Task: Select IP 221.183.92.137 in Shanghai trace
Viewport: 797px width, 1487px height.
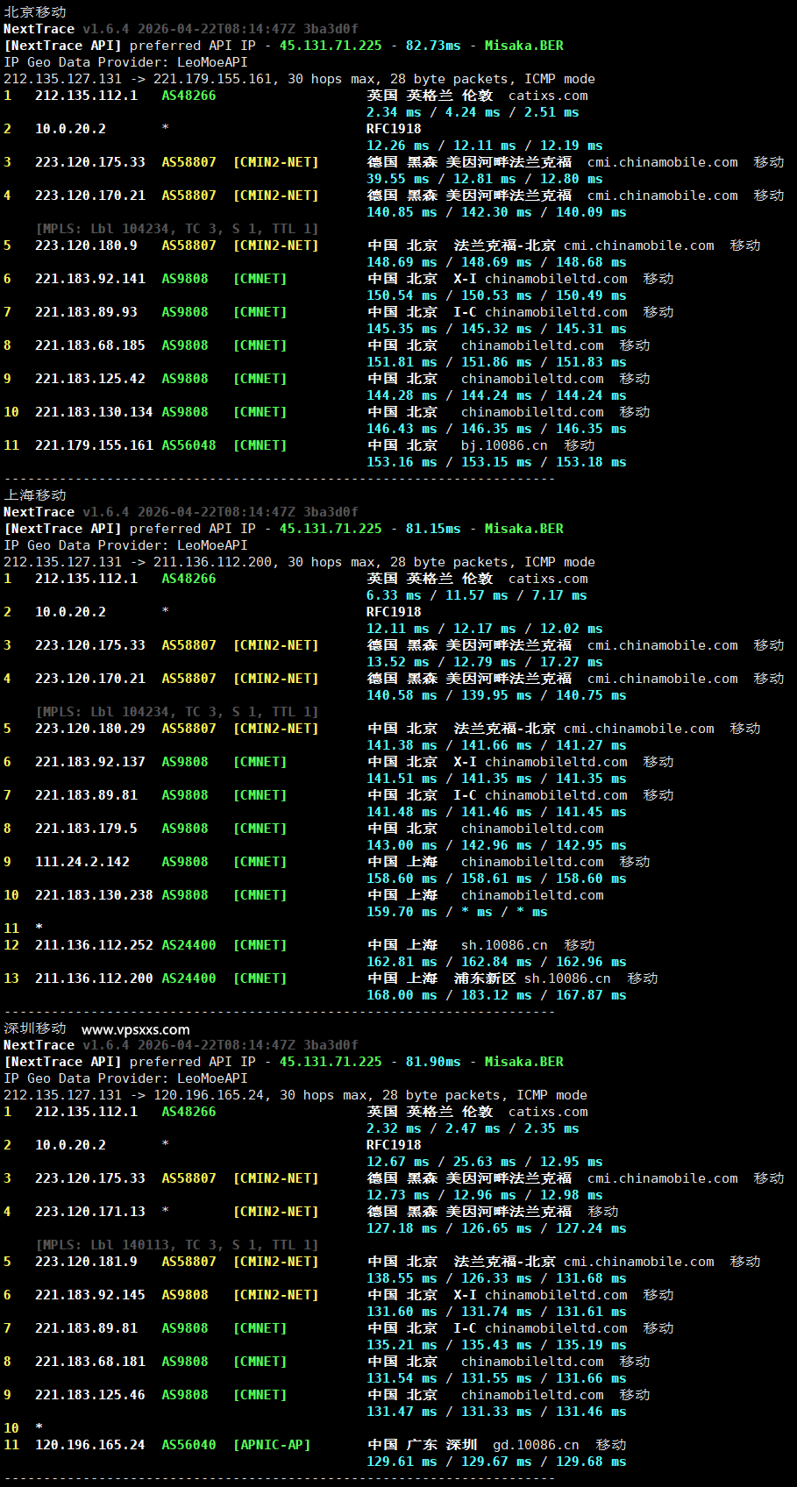Action: pos(90,762)
